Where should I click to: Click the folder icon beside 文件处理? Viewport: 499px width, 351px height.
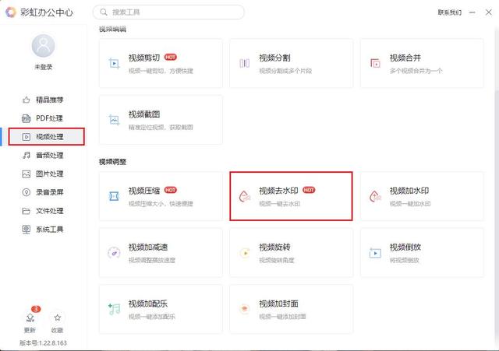click(x=26, y=211)
